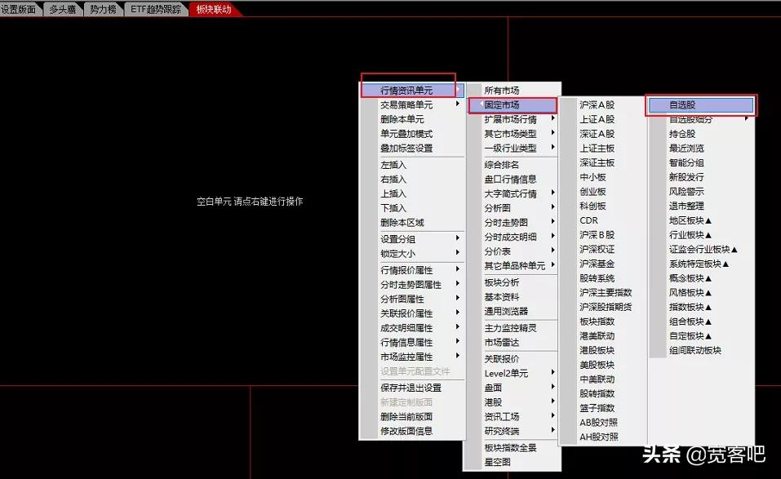The image size is (781, 479).
Task: Choose 科创板 from the market list
Action: tap(597, 206)
